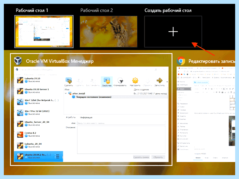Switch to the Рабочий стол 1 thumbnail
Screen dimensions: 239x179
click(x=44, y=32)
